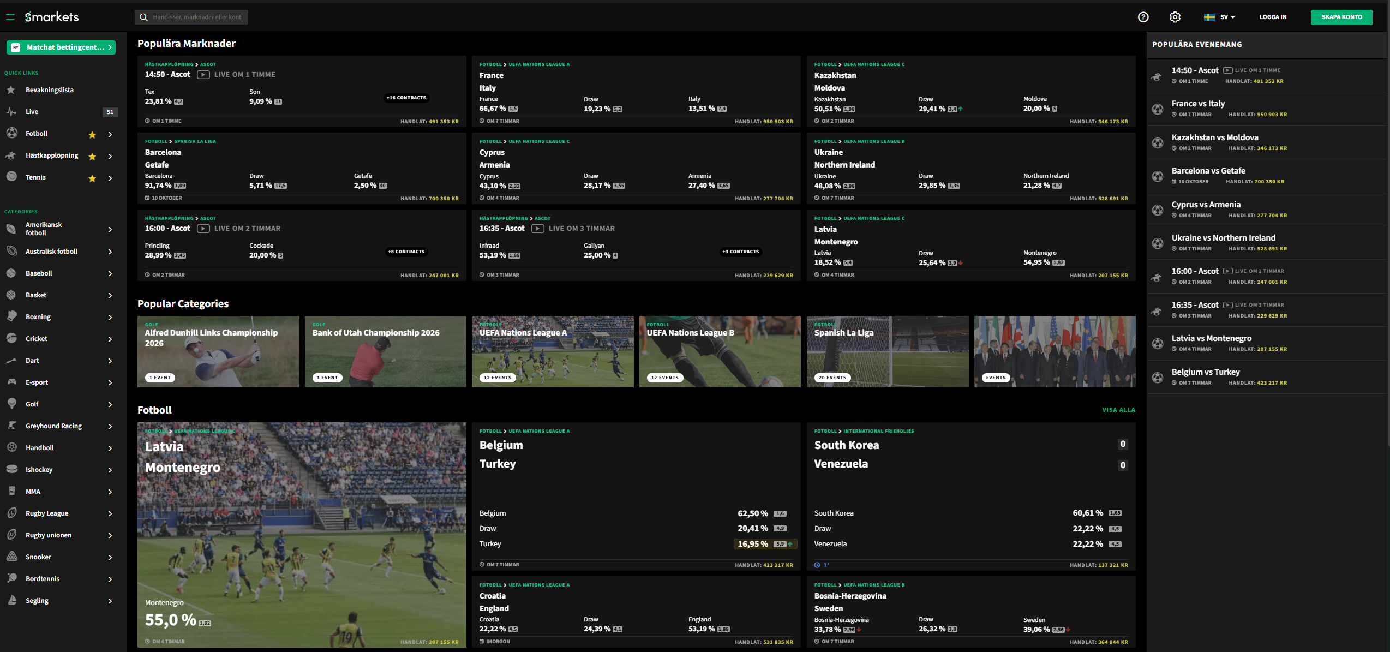Screen dimensions: 1390x652
Task: Click the Snooker balls icon
Action: [11, 557]
